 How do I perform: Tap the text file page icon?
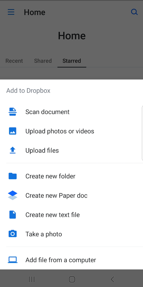(12, 215)
